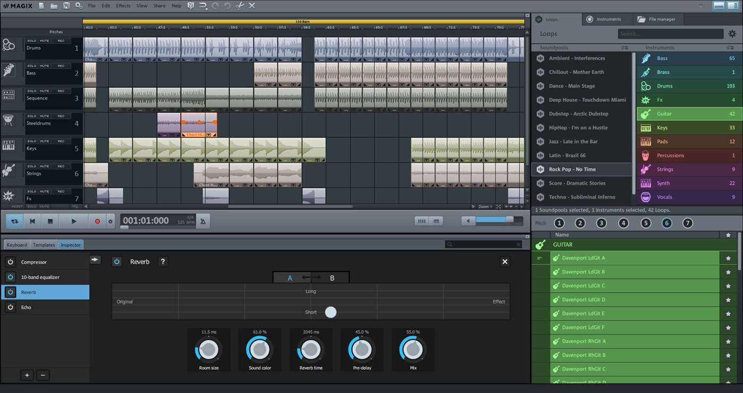Image resolution: width=743 pixels, height=393 pixels.
Task: Toggle the Echo effect power button
Action: click(11, 306)
